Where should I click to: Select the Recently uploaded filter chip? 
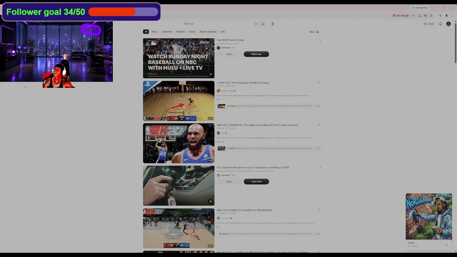208,32
